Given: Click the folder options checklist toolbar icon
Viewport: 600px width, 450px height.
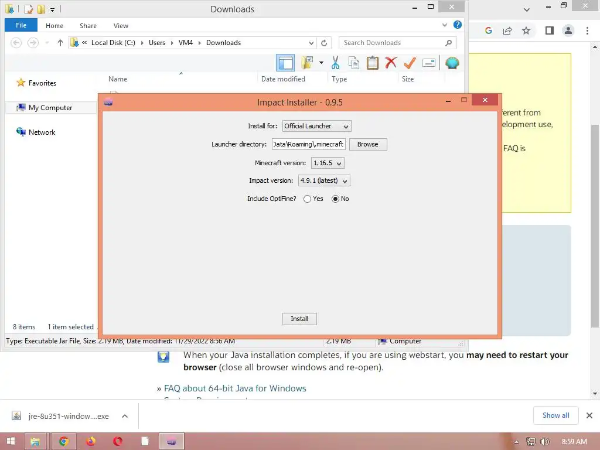Looking at the screenshot, I should 307,63.
